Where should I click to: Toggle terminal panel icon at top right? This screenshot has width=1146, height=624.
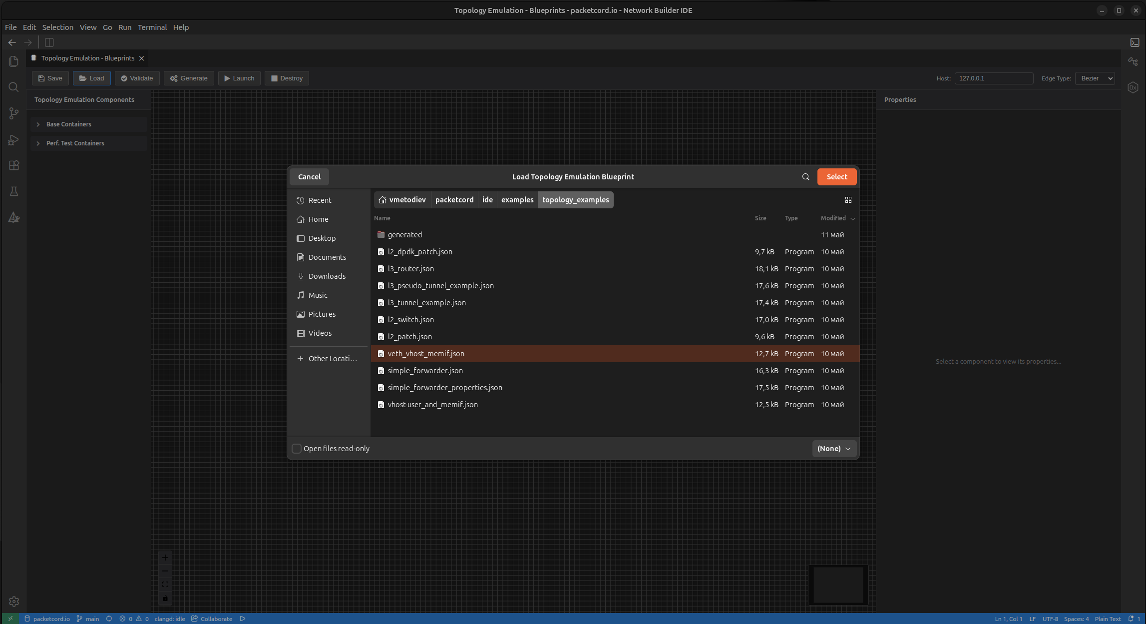coord(1135,42)
